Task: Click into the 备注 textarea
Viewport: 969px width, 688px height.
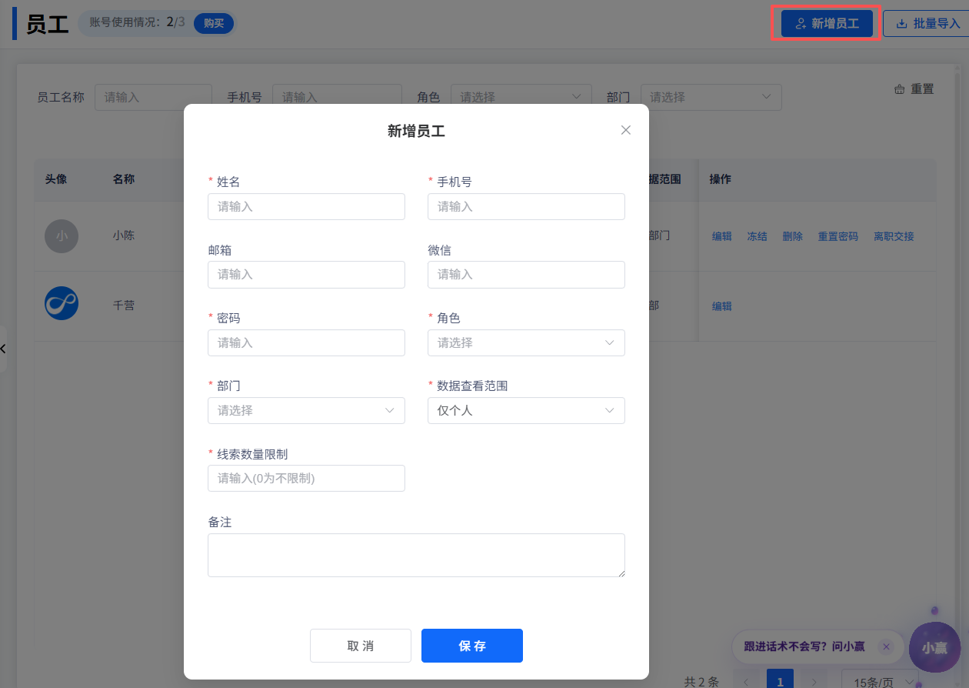Action: coord(415,555)
